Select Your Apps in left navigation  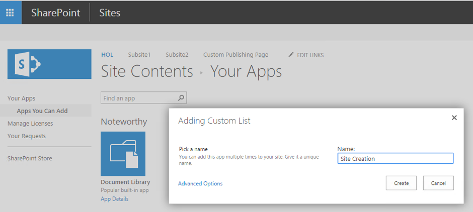(x=21, y=98)
